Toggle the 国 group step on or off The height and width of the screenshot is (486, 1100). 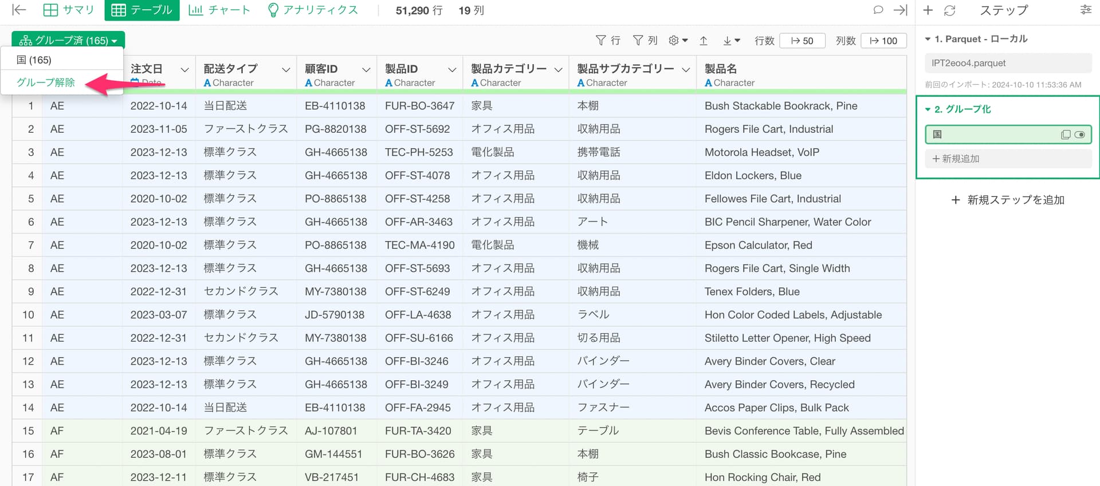(1080, 135)
